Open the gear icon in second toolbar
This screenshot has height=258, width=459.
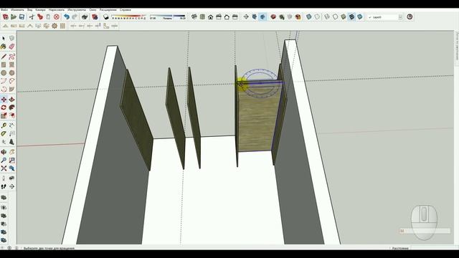(55, 26)
